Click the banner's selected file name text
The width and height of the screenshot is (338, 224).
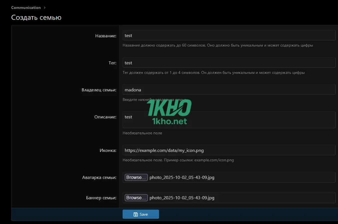[182, 198]
